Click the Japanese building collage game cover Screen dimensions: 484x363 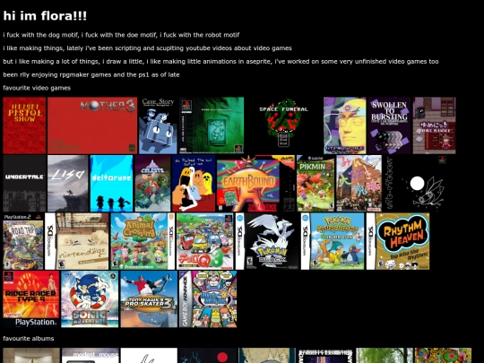pos(359,184)
